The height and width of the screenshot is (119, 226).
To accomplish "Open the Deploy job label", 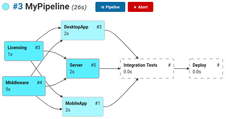I will coord(199,65).
